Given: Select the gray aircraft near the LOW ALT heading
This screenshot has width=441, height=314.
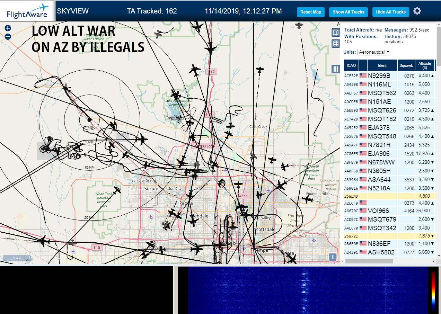Looking at the screenshot, I should (x=159, y=34).
